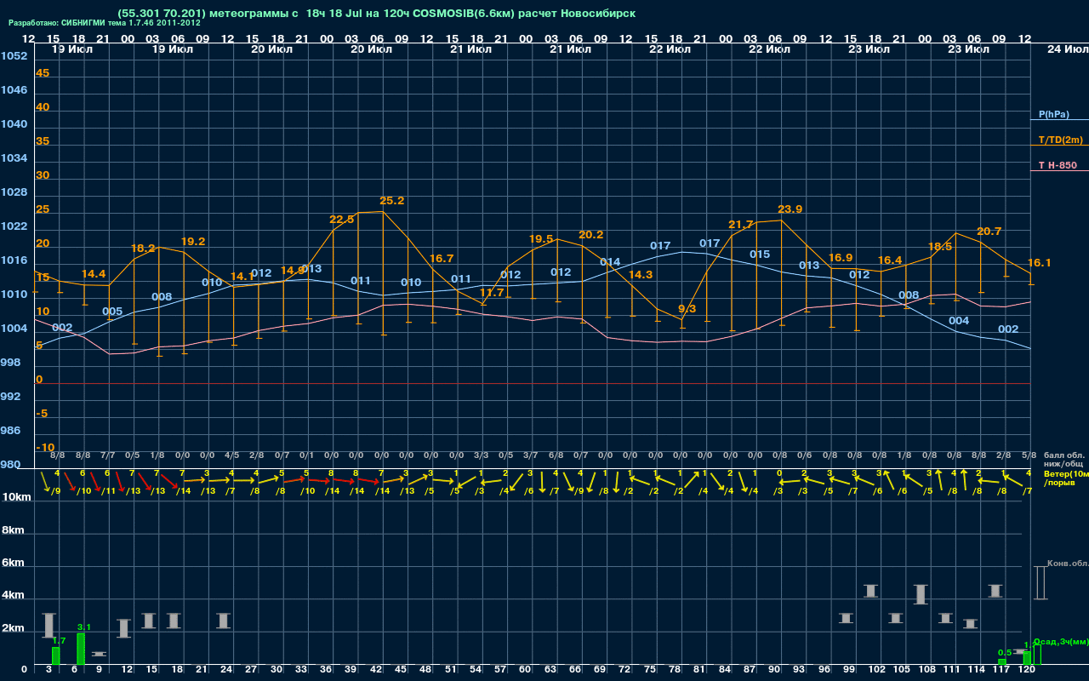Viewport: 1089px width, 681px height.
Task: Click the '24 Июл' date label
Action: pos(1066,49)
